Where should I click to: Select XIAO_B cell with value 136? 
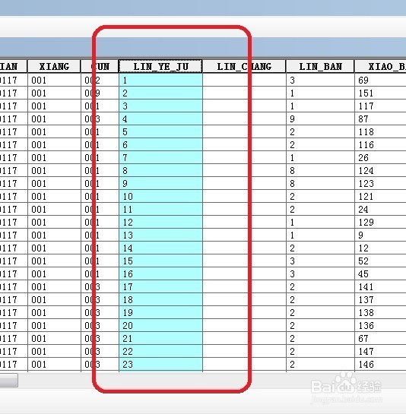(380, 326)
